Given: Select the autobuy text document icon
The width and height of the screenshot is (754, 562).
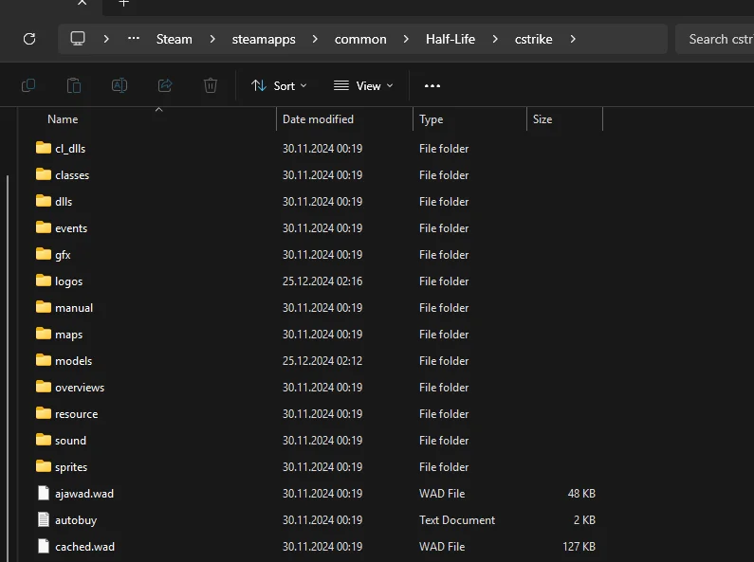Looking at the screenshot, I should [44, 519].
